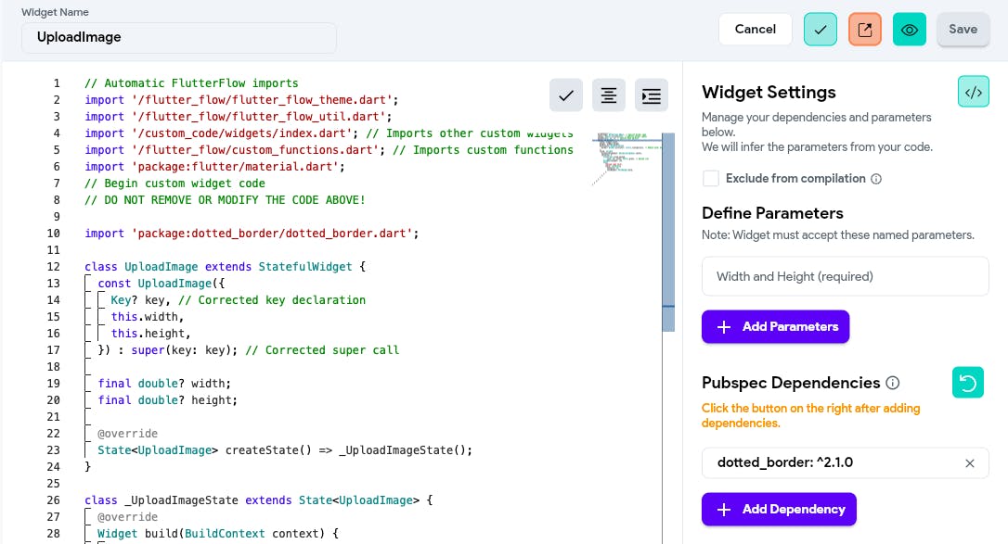Image resolution: width=1008 pixels, height=544 pixels.
Task: Remove the dotted_border dependency with X
Action: (x=970, y=463)
